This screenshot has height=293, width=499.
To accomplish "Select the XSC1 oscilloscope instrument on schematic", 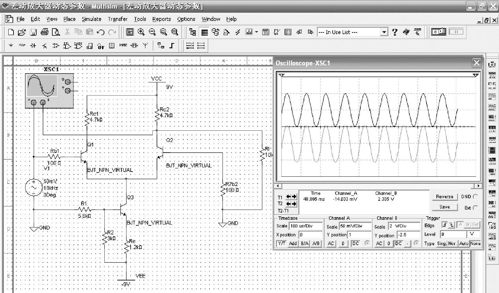I will pos(49,90).
